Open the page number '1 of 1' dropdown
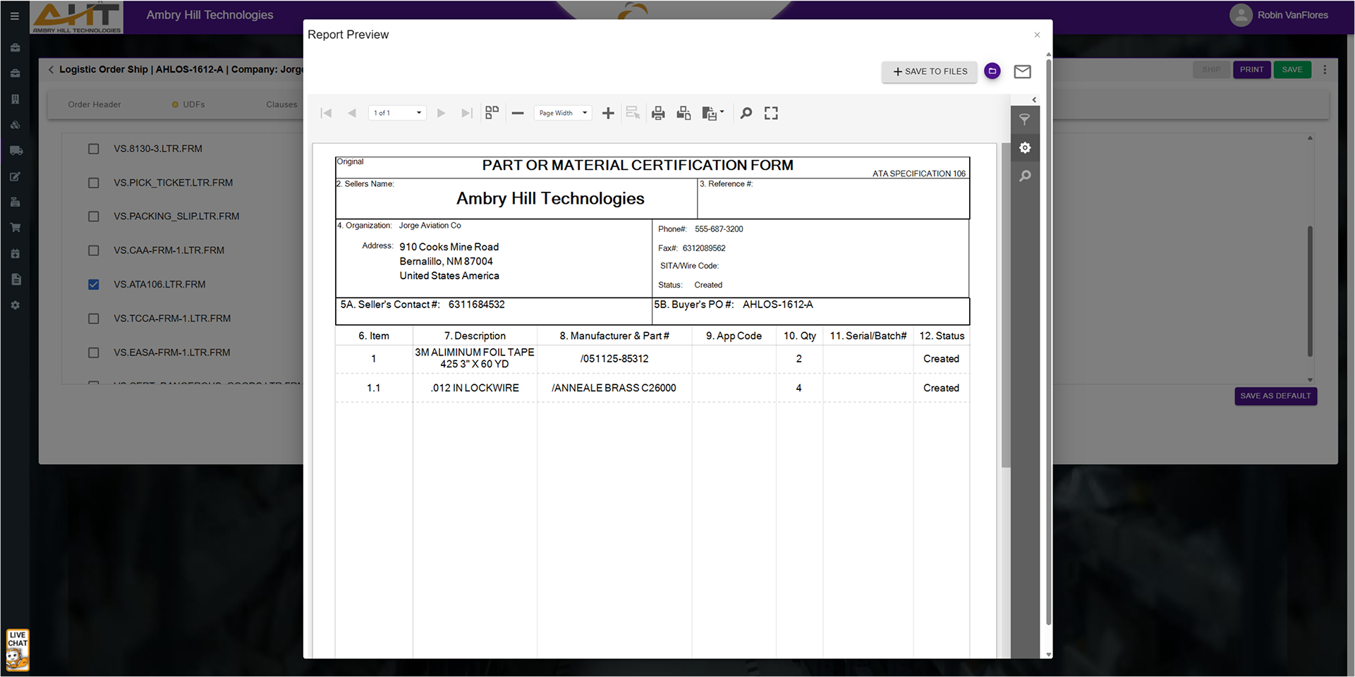Image resolution: width=1355 pixels, height=677 pixels. [x=397, y=113]
